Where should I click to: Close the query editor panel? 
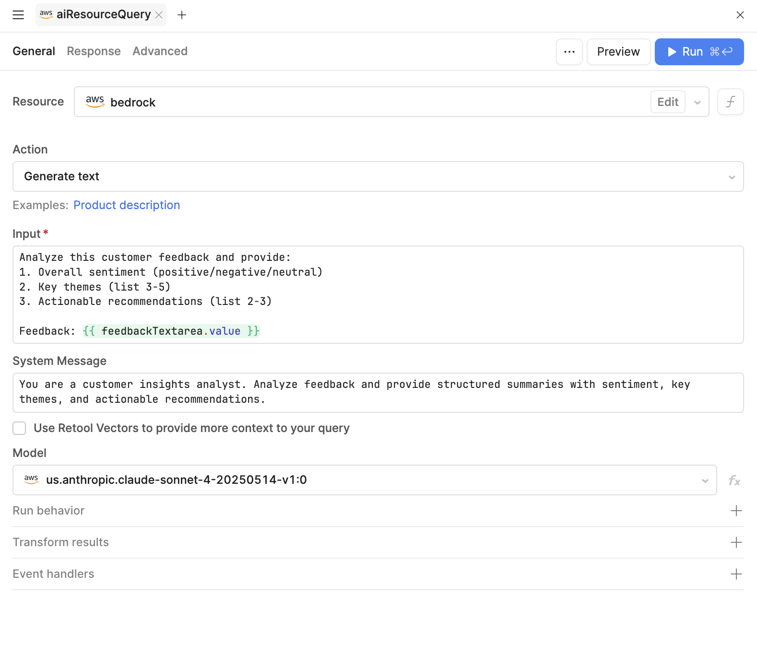(740, 15)
